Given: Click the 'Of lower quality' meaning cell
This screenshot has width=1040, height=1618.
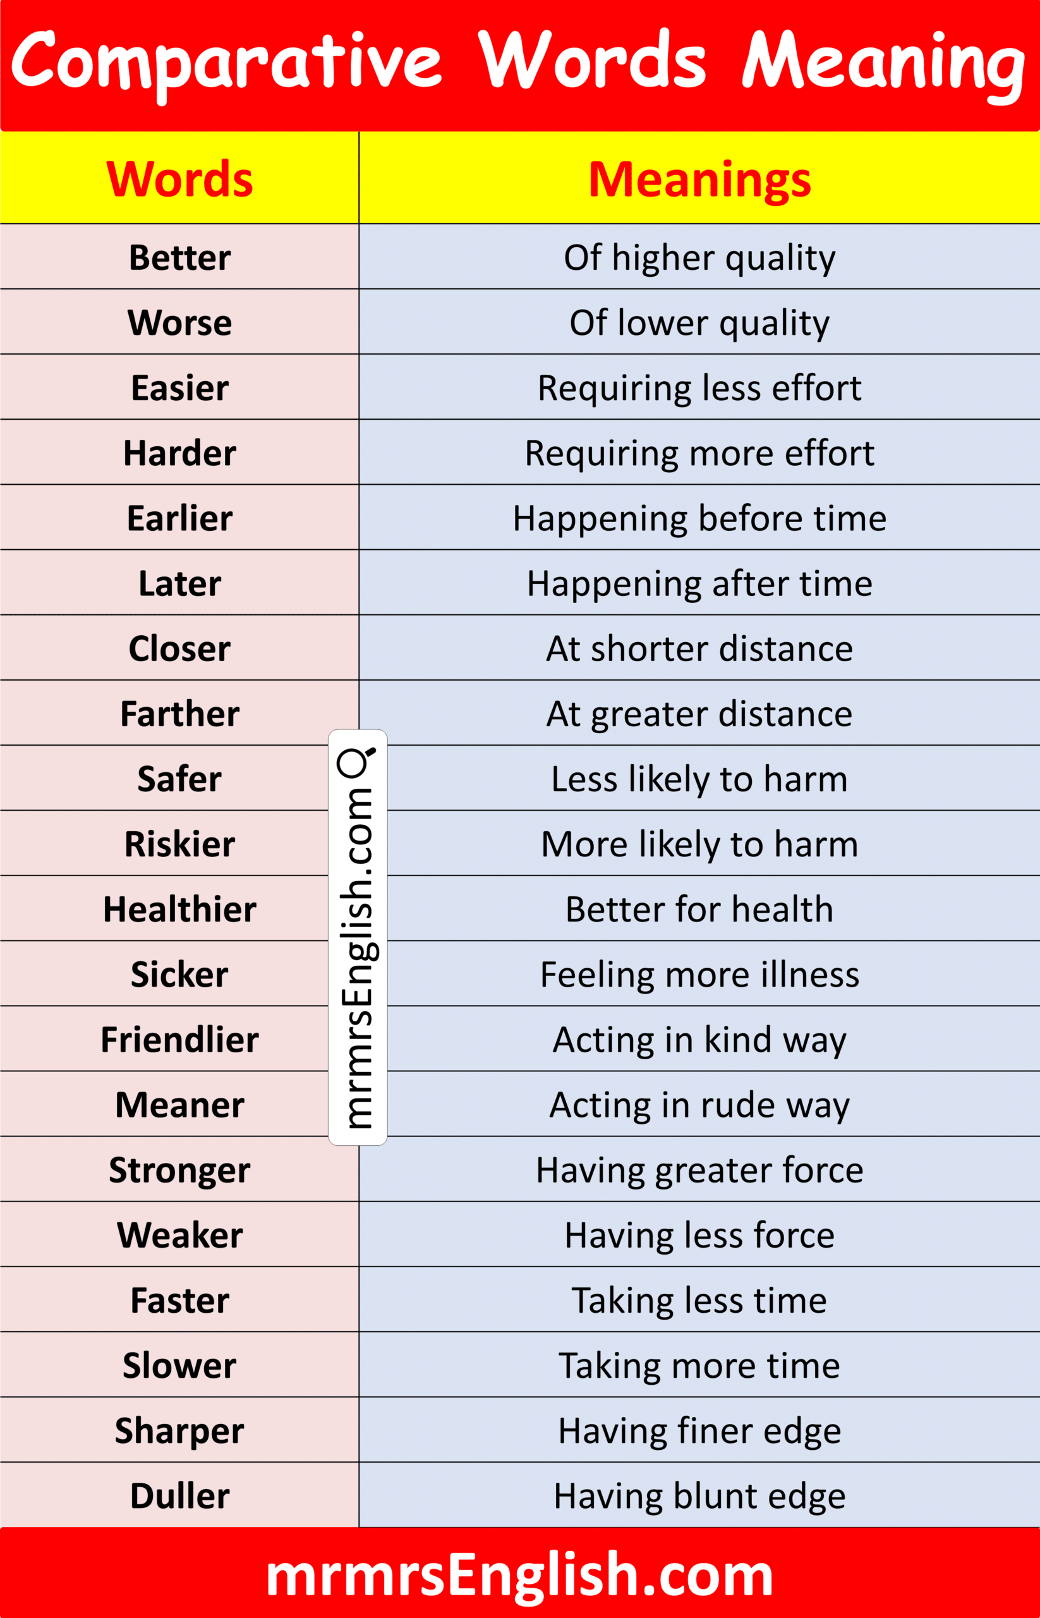Looking at the screenshot, I should [x=699, y=322].
